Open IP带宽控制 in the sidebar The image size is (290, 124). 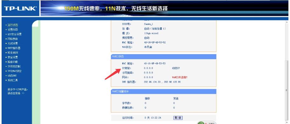point(14,66)
